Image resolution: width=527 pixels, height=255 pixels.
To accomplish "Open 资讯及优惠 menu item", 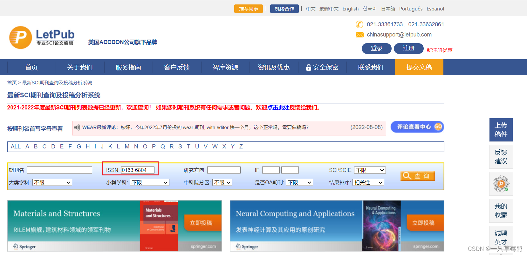I will [x=274, y=67].
